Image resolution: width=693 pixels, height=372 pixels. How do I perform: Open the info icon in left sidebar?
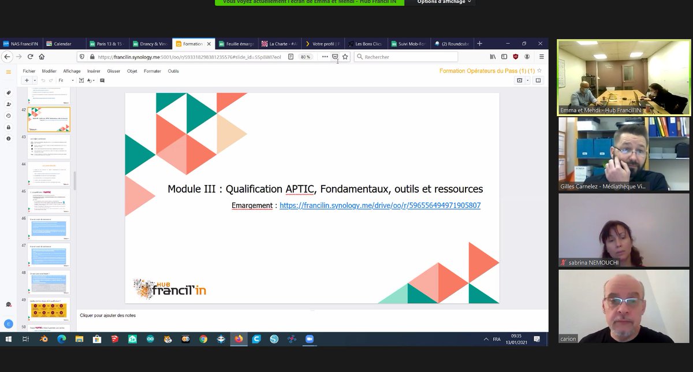[x=8, y=139]
